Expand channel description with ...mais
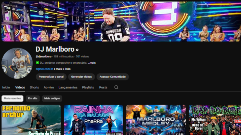241x135 pixels. click(92, 63)
